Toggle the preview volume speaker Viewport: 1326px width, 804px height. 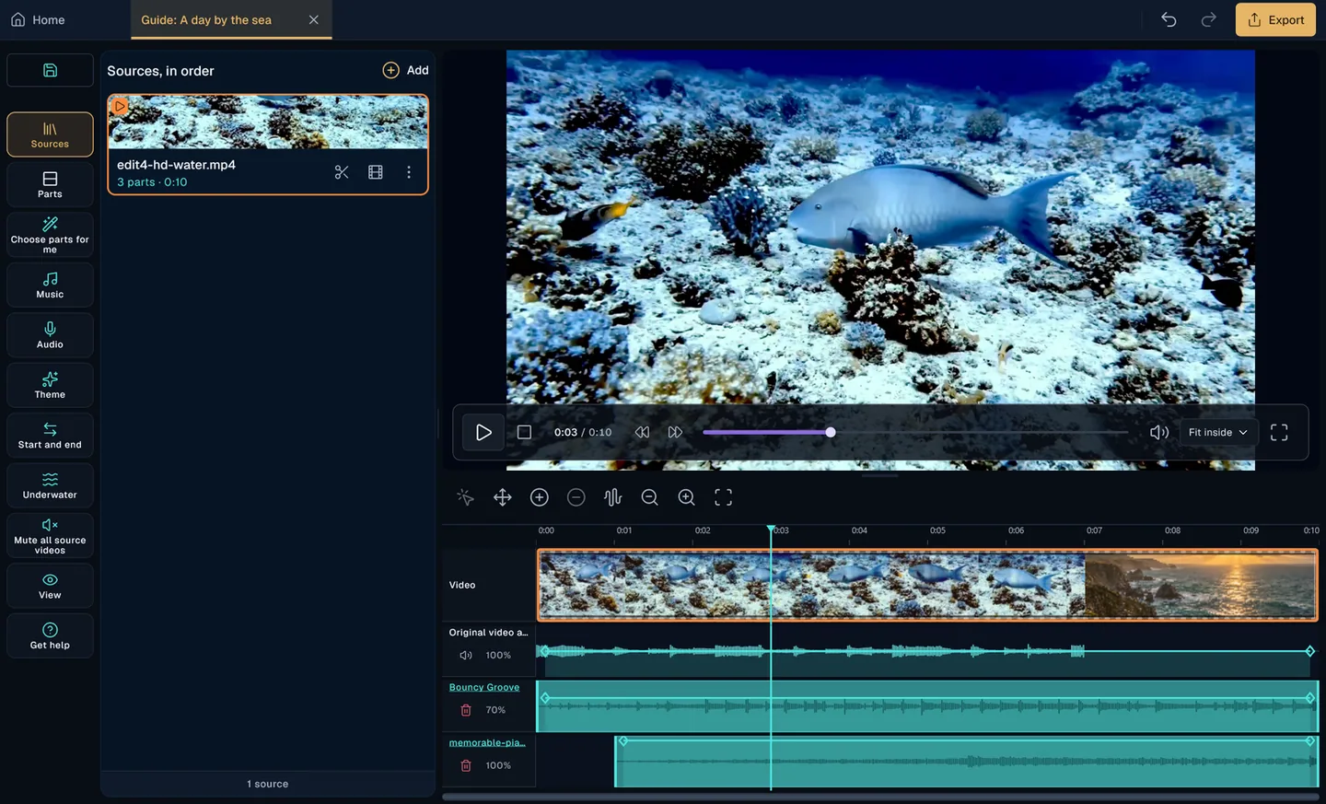tap(1159, 432)
